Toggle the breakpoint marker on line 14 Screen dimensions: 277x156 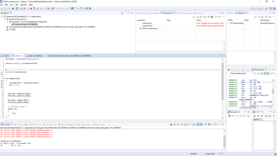click(x=2, y=83)
